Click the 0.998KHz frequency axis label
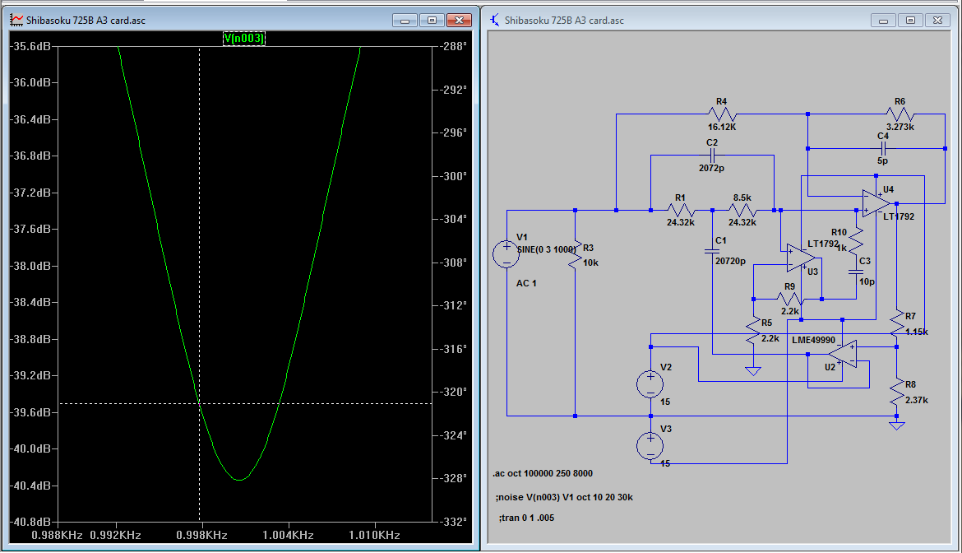This screenshot has width=962, height=553. [x=201, y=535]
